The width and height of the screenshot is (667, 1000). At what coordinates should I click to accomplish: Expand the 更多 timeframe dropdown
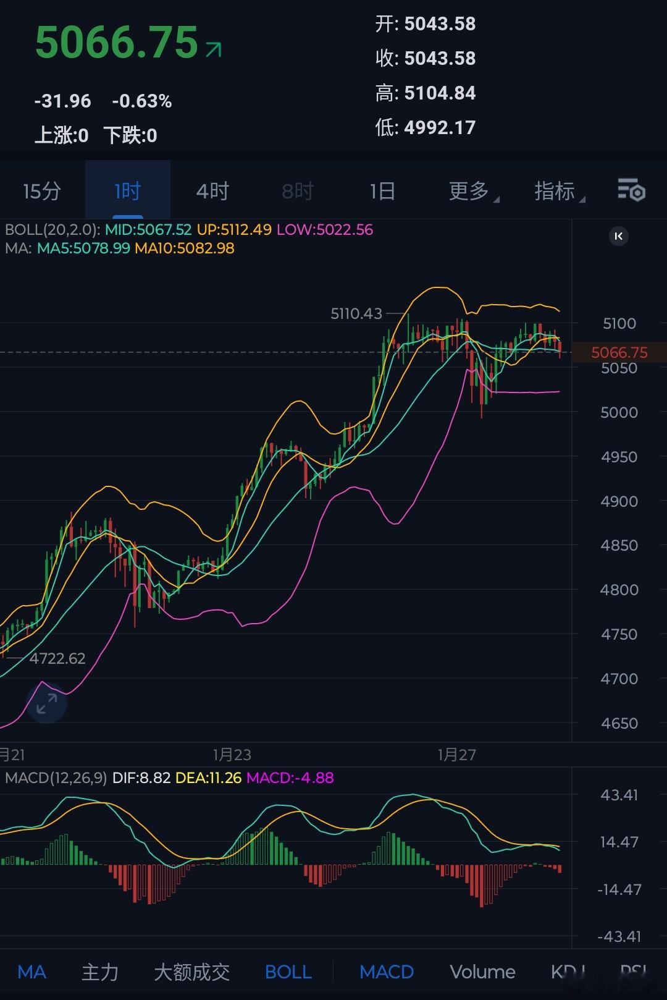(x=473, y=191)
